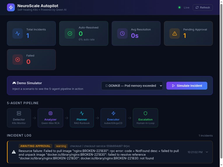Click the Analyzer CPU chip icon

(x=50, y=113)
